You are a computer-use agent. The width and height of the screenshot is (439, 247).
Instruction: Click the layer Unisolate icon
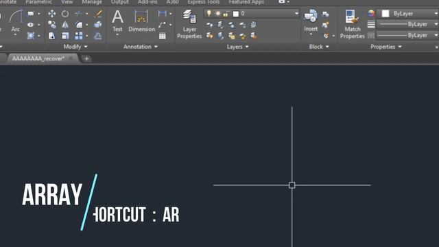220,36
